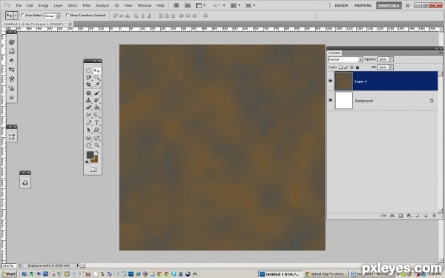Select the Background layer thumbnail
445x278 pixels.
(x=343, y=100)
